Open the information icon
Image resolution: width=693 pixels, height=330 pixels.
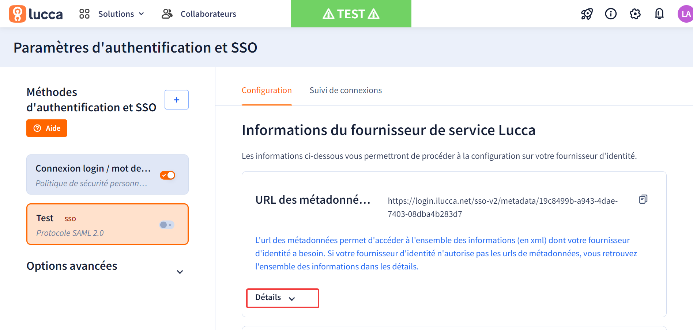click(x=611, y=14)
